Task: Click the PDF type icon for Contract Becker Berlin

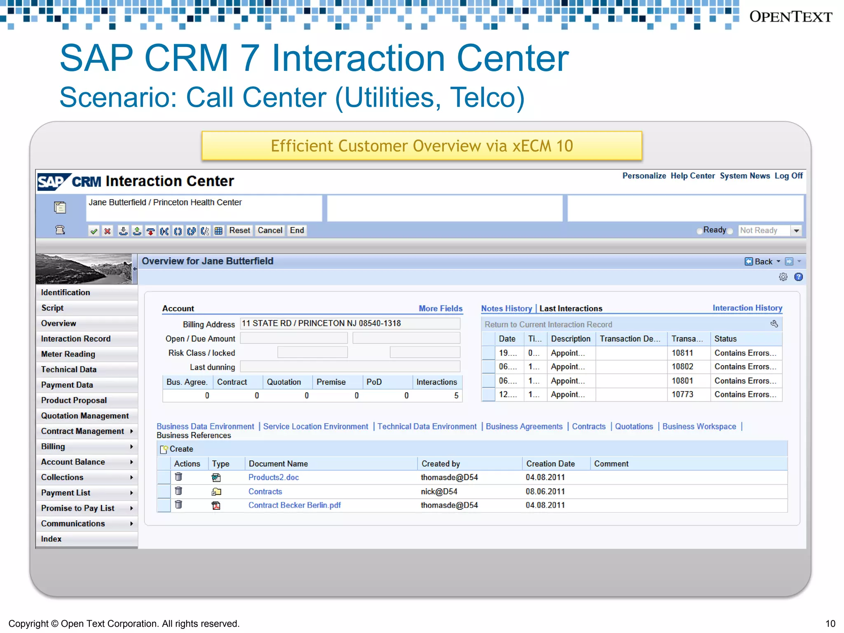Action: point(216,505)
